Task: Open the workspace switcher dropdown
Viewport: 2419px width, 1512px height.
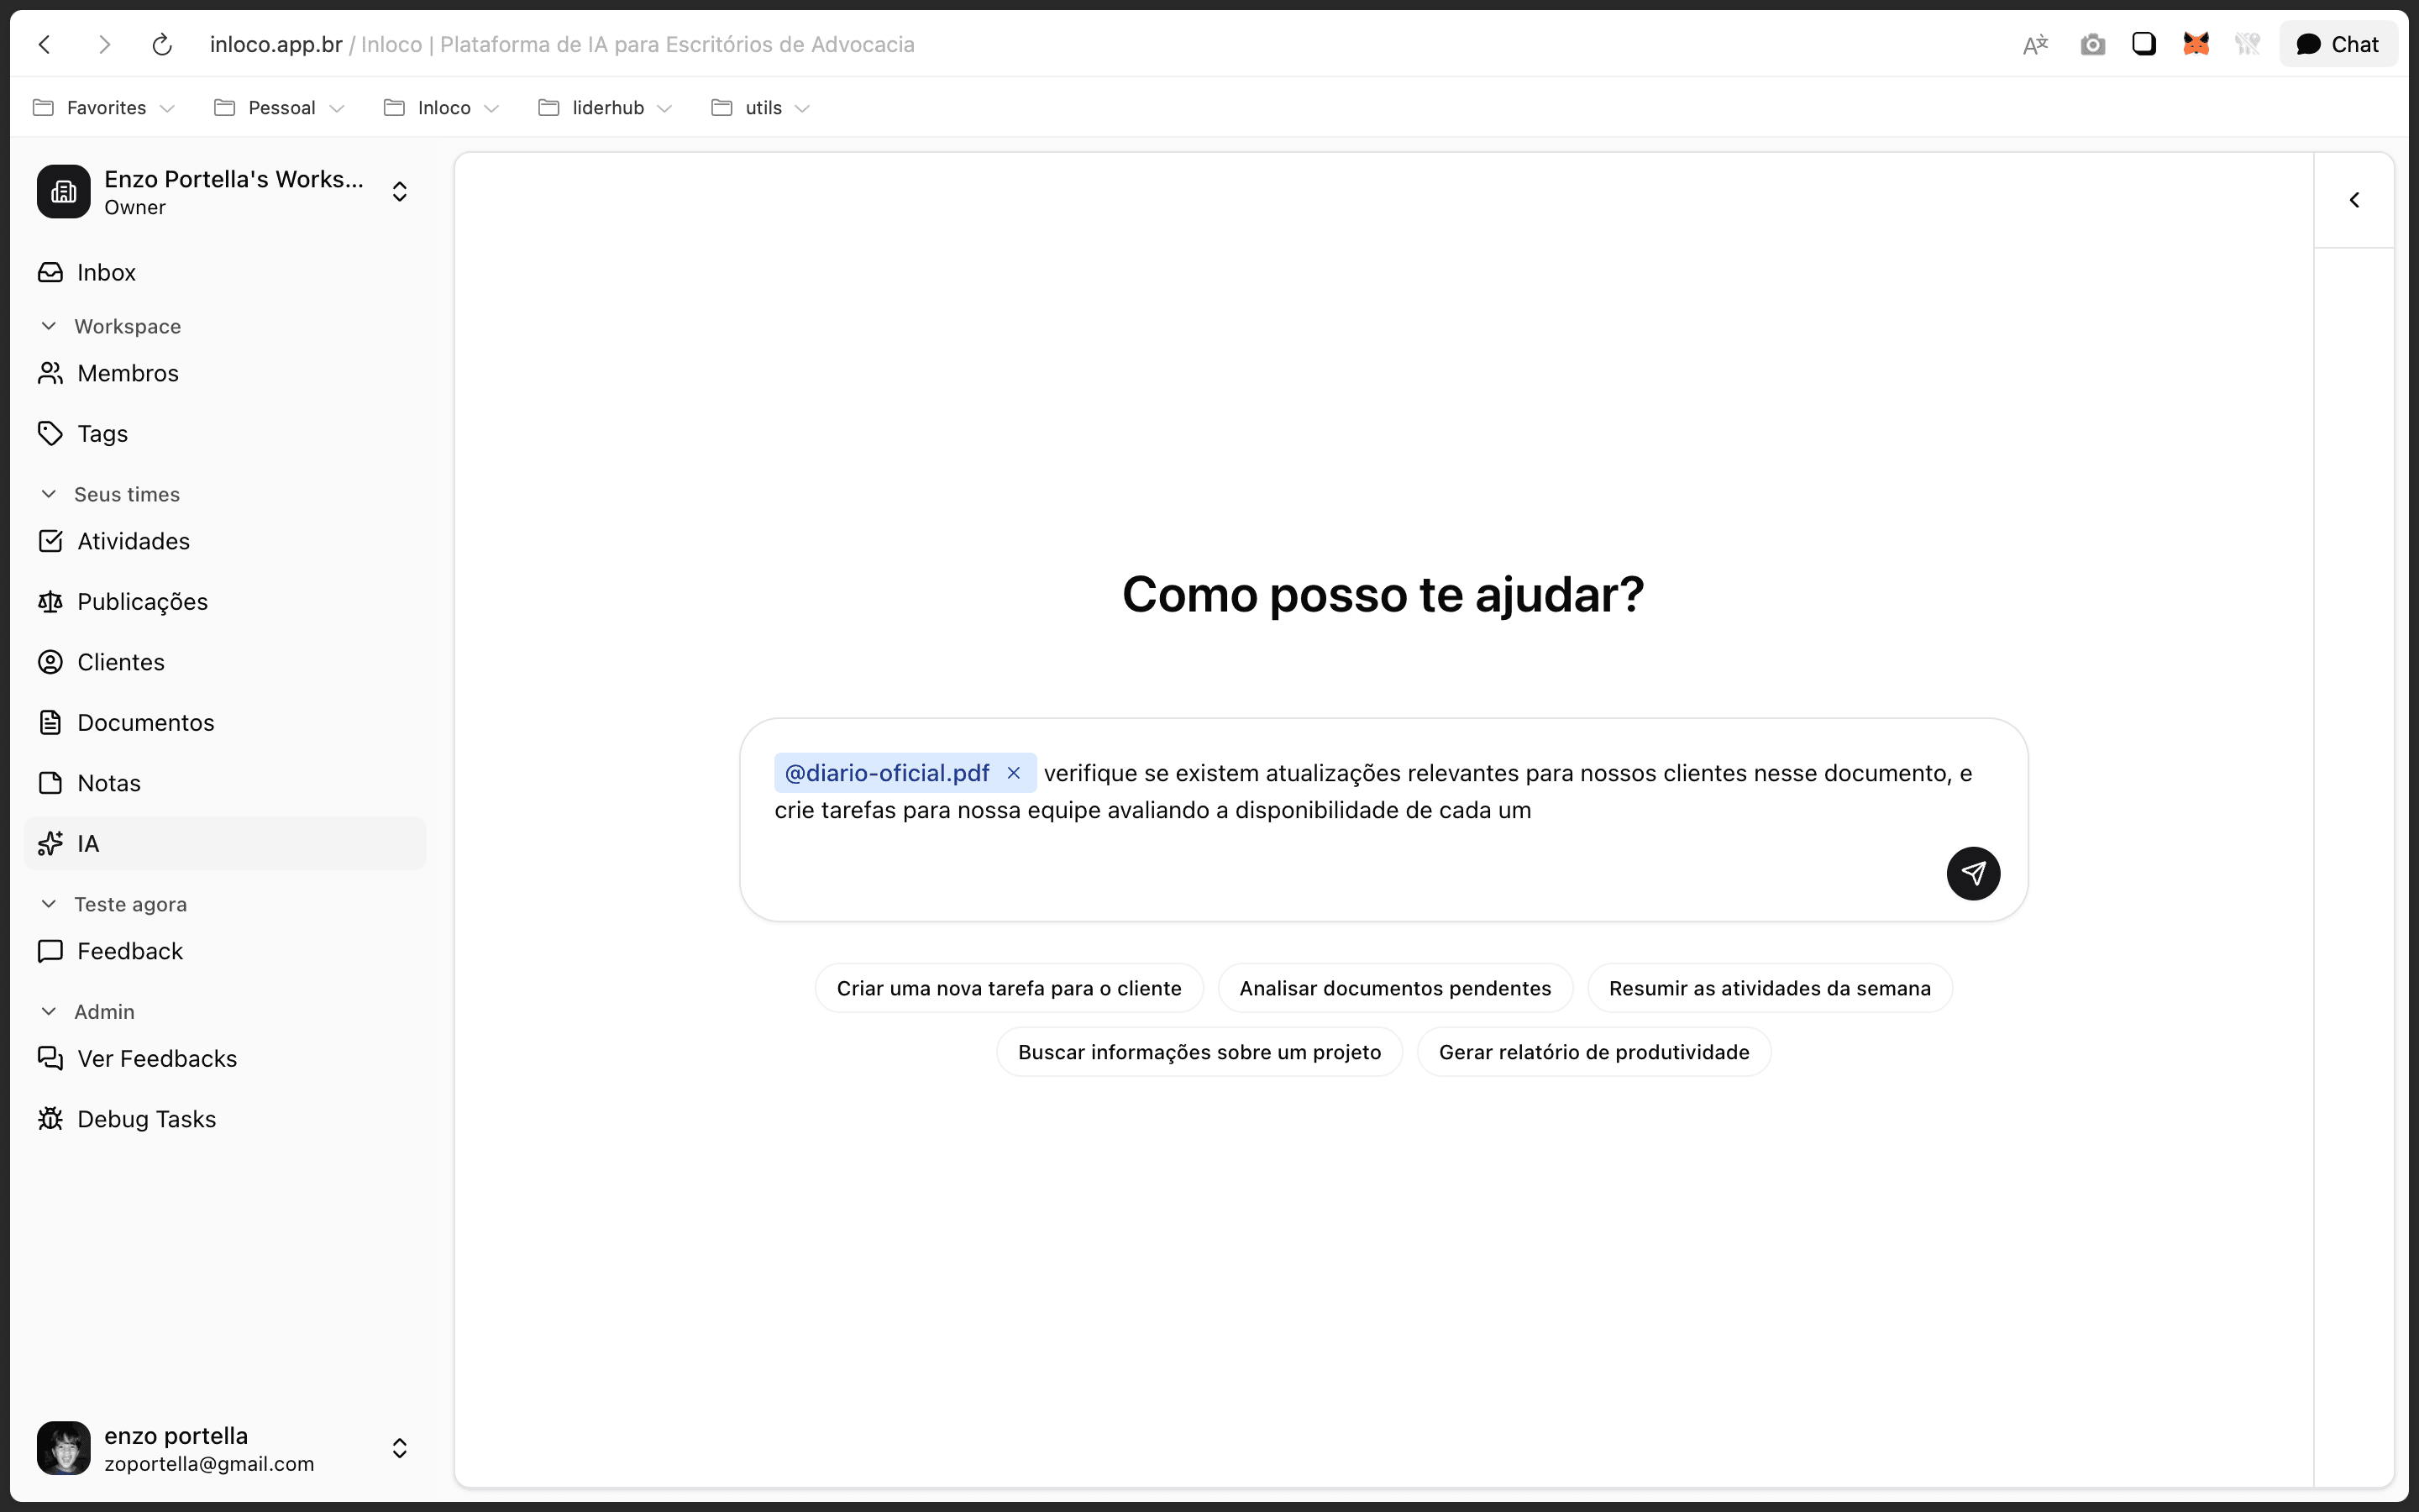Action: [399, 191]
